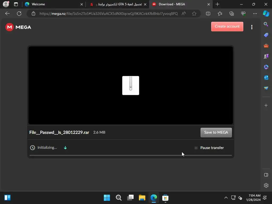Open the Favorites list
The height and width of the screenshot is (204, 272).
pyautogui.click(x=220, y=14)
